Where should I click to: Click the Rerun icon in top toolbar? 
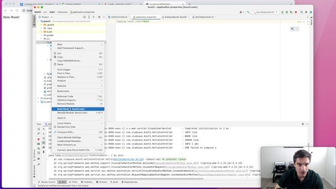click(x=282, y=12)
